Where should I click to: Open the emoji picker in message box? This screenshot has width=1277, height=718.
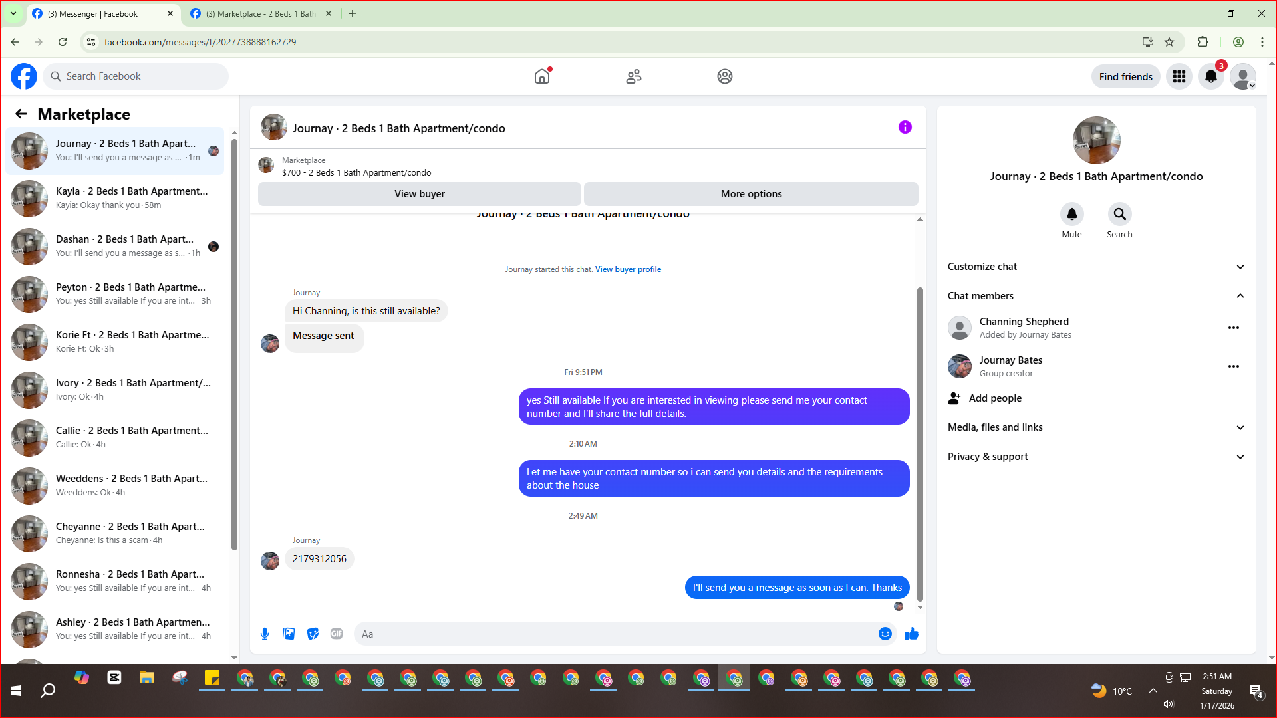click(x=885, y=634)
